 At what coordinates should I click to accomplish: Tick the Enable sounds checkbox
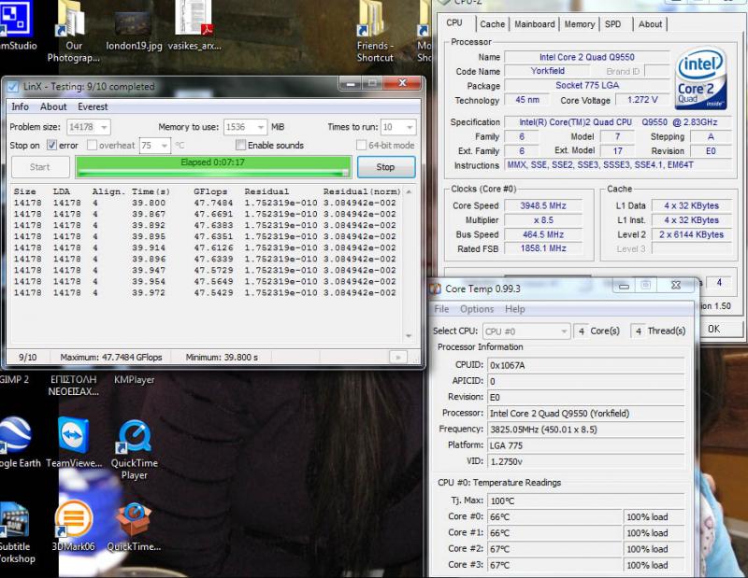[241, 145]
